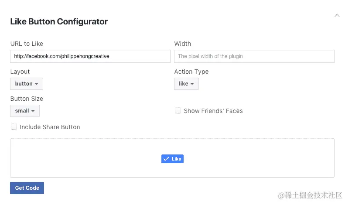The height and width of the screenshot is (202, 345).
Task: Click the "URL to Like" field label
Action: (x=27, y=44)
